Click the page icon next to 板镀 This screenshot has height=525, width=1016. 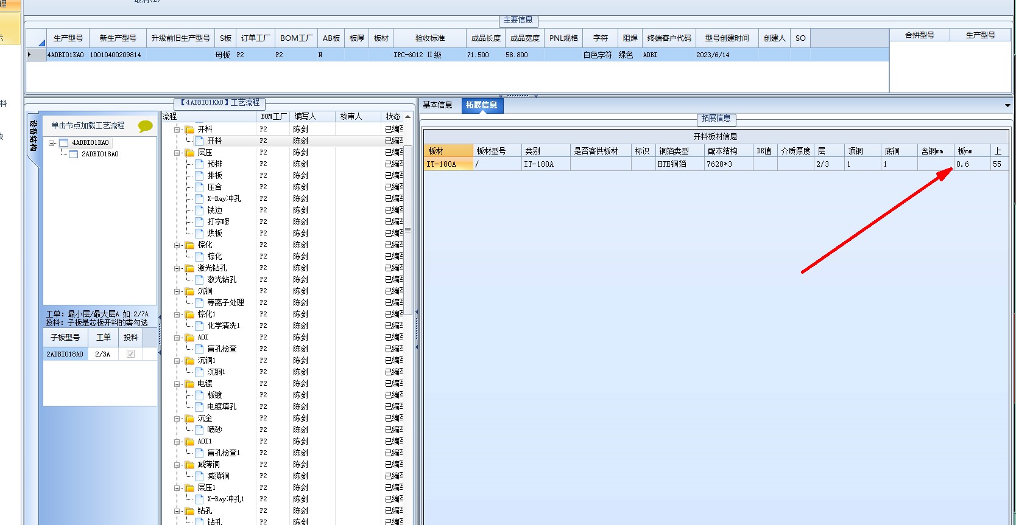coord(199,395)
